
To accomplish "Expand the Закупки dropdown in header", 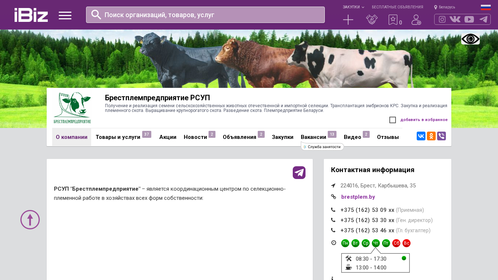I will tap(353, 7).
